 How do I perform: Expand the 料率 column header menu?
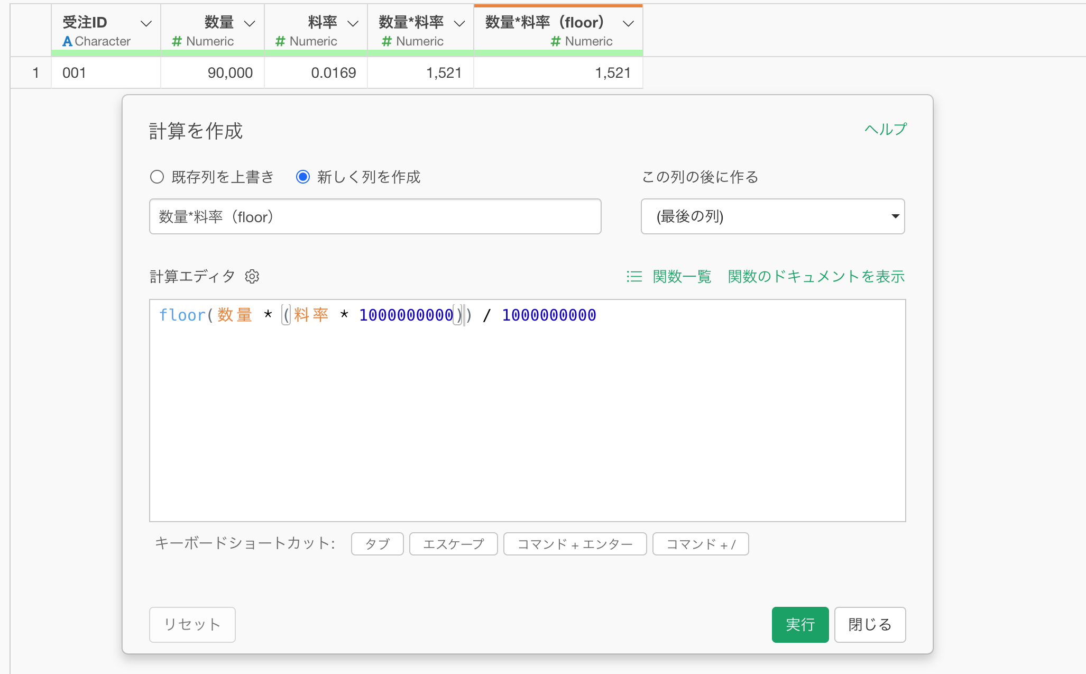353,23
